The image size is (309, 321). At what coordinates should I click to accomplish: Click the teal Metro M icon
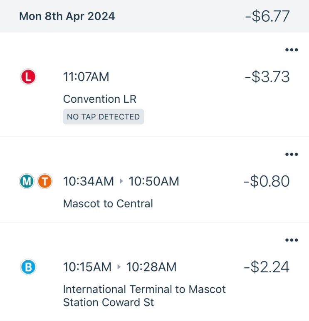point(27,182)
